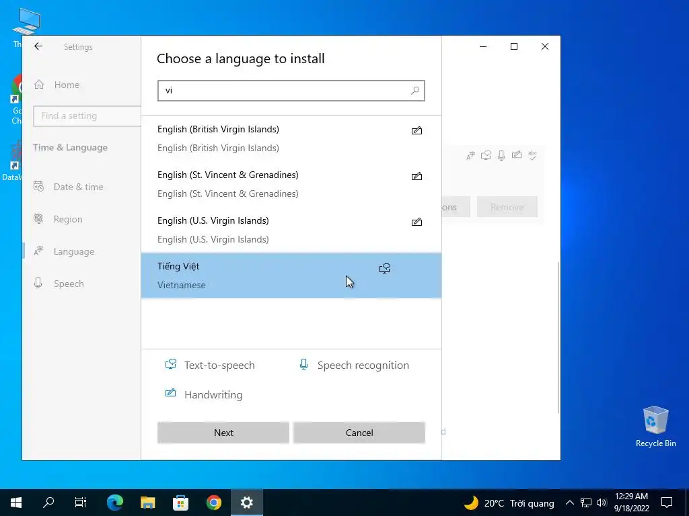
Task: Click handwriting icon for St. Vincent & Grenadines
Action: pos(416,176)
